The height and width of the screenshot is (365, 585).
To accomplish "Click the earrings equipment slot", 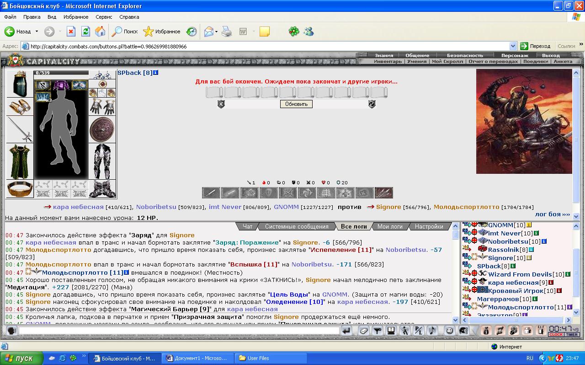I will (x=102, y=75).
